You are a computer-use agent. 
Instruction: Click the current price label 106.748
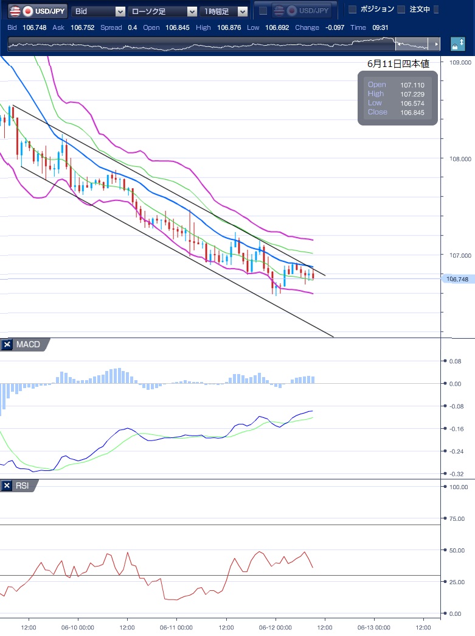[456, 279]
